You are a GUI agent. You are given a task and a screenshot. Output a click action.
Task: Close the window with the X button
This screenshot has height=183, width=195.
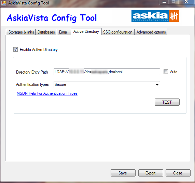click(186, 2)
